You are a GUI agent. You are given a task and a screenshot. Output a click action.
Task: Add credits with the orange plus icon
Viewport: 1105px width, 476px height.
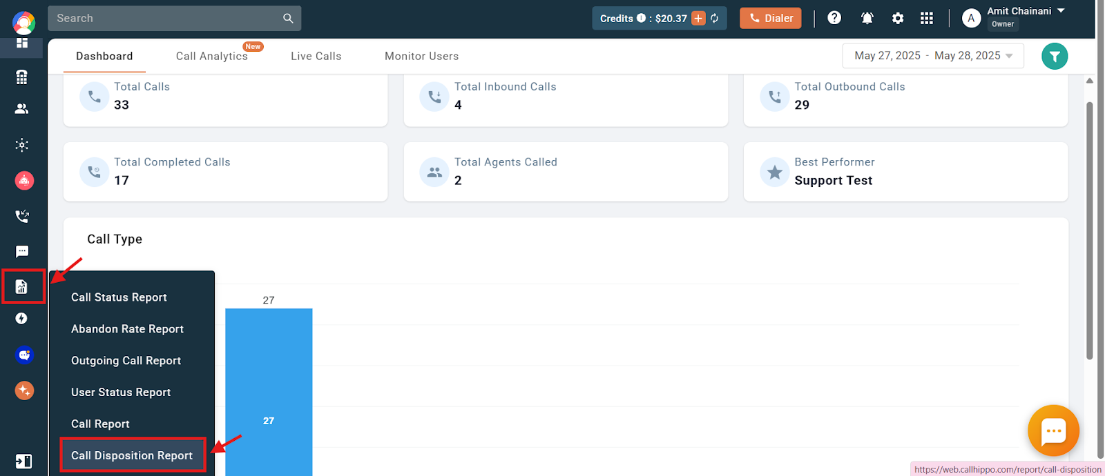(x=699, y=19)
